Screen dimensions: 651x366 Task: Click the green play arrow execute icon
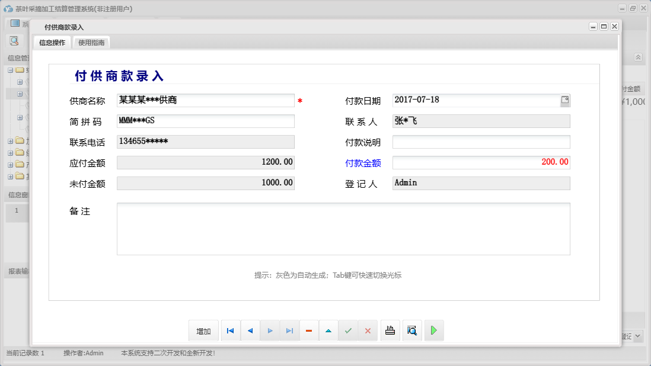pyautogui.click(x=433, y=330)
